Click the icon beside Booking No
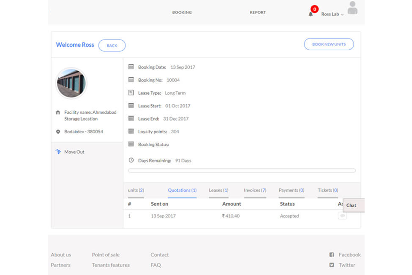The image size is (412, 275). 131,80
